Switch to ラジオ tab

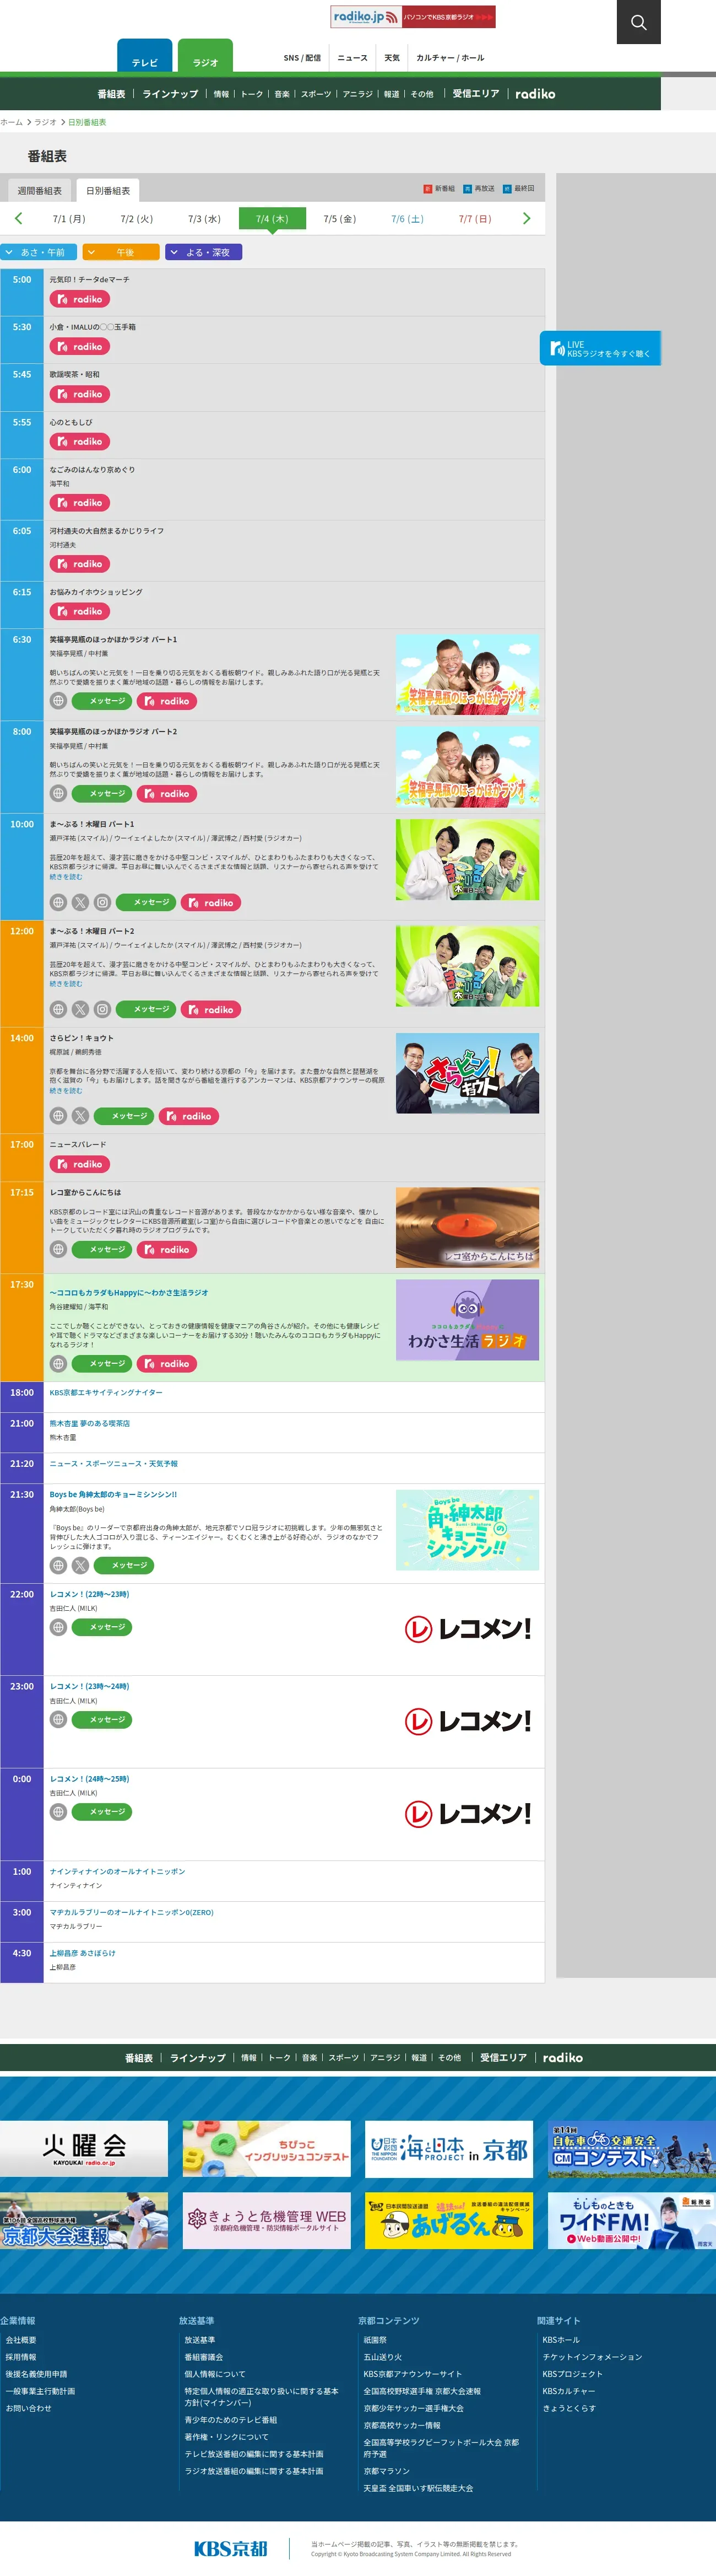pyautogui.click(x=205, y=57)
